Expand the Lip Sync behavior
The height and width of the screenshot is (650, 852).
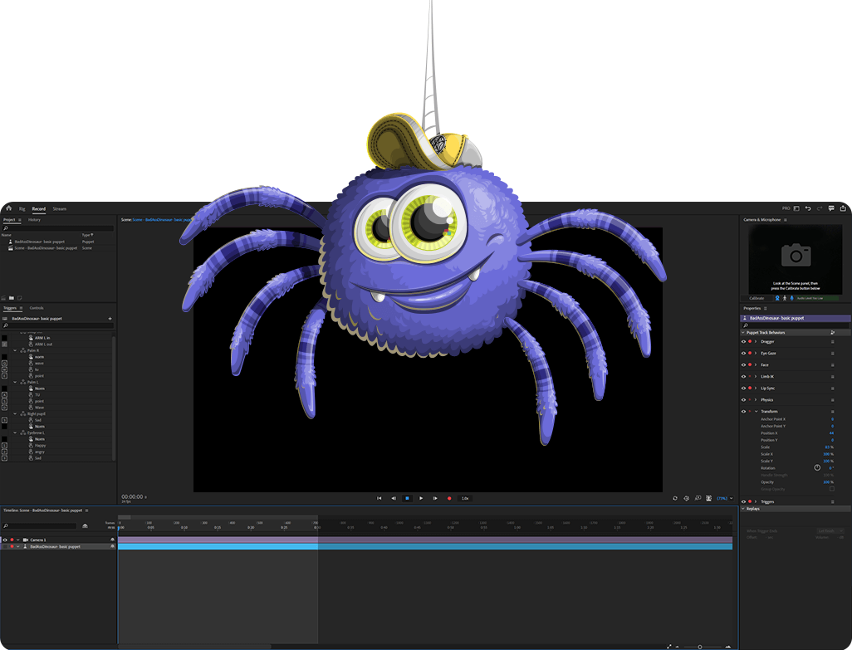756,388
